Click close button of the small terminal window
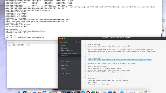Viewport: 166px width, 93px height. (9, 42)
